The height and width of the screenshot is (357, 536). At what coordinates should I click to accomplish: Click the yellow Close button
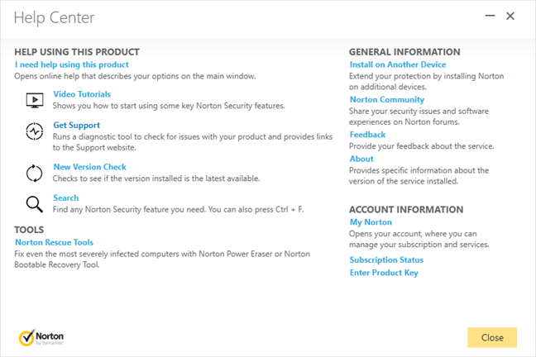tap(492, 337)
